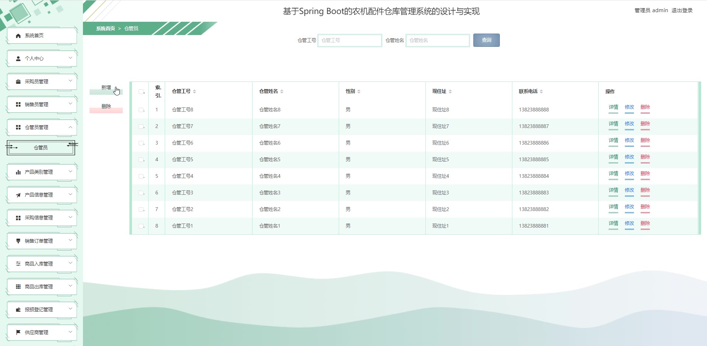Screen dimensions: 707x346
Task: Click the nine-dot icon for 商品出库管理
Action: coord(18,287)
